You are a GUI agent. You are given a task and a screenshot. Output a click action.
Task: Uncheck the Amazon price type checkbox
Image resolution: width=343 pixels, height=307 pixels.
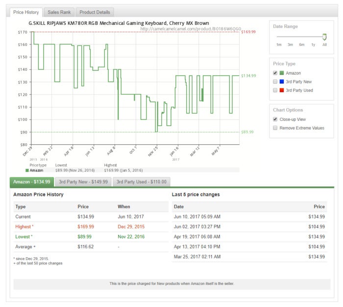(275, 73)
